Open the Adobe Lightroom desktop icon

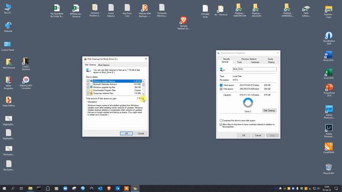[329, 131]
